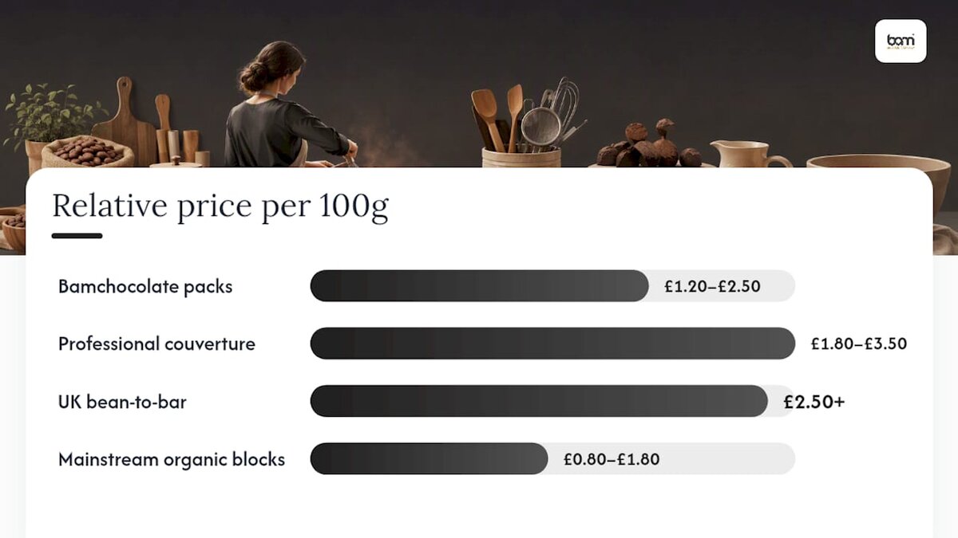
Task: Select the £0.80–£1.80 price text
Action: coord(612,459)
